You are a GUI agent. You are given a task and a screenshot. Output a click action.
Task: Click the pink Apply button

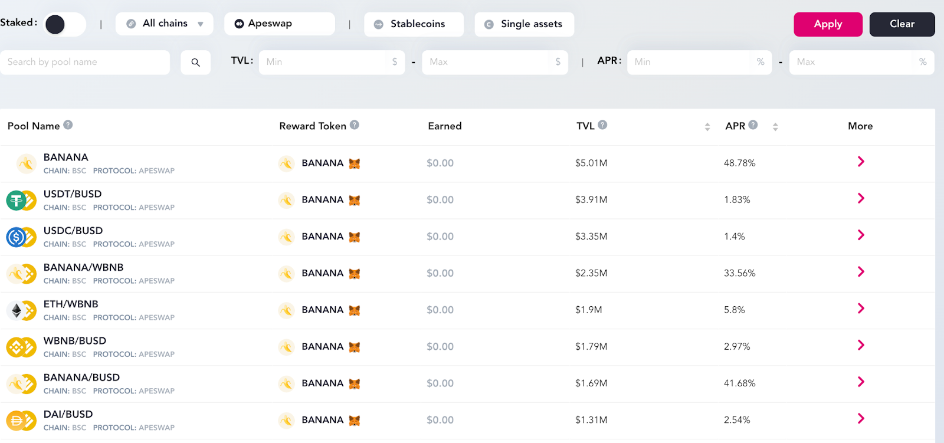coord(828,24)
